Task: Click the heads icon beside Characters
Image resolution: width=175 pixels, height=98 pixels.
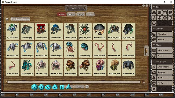Action: (154, 50)
